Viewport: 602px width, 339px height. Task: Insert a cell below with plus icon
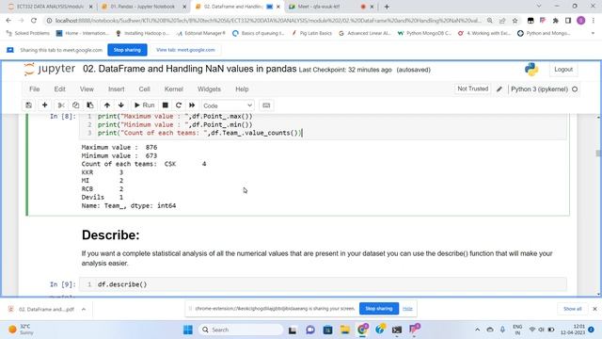point(44,105)
